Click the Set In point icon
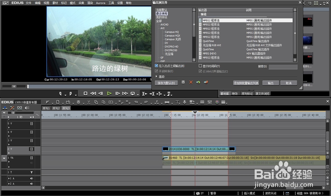 click(x=60, y=94)
